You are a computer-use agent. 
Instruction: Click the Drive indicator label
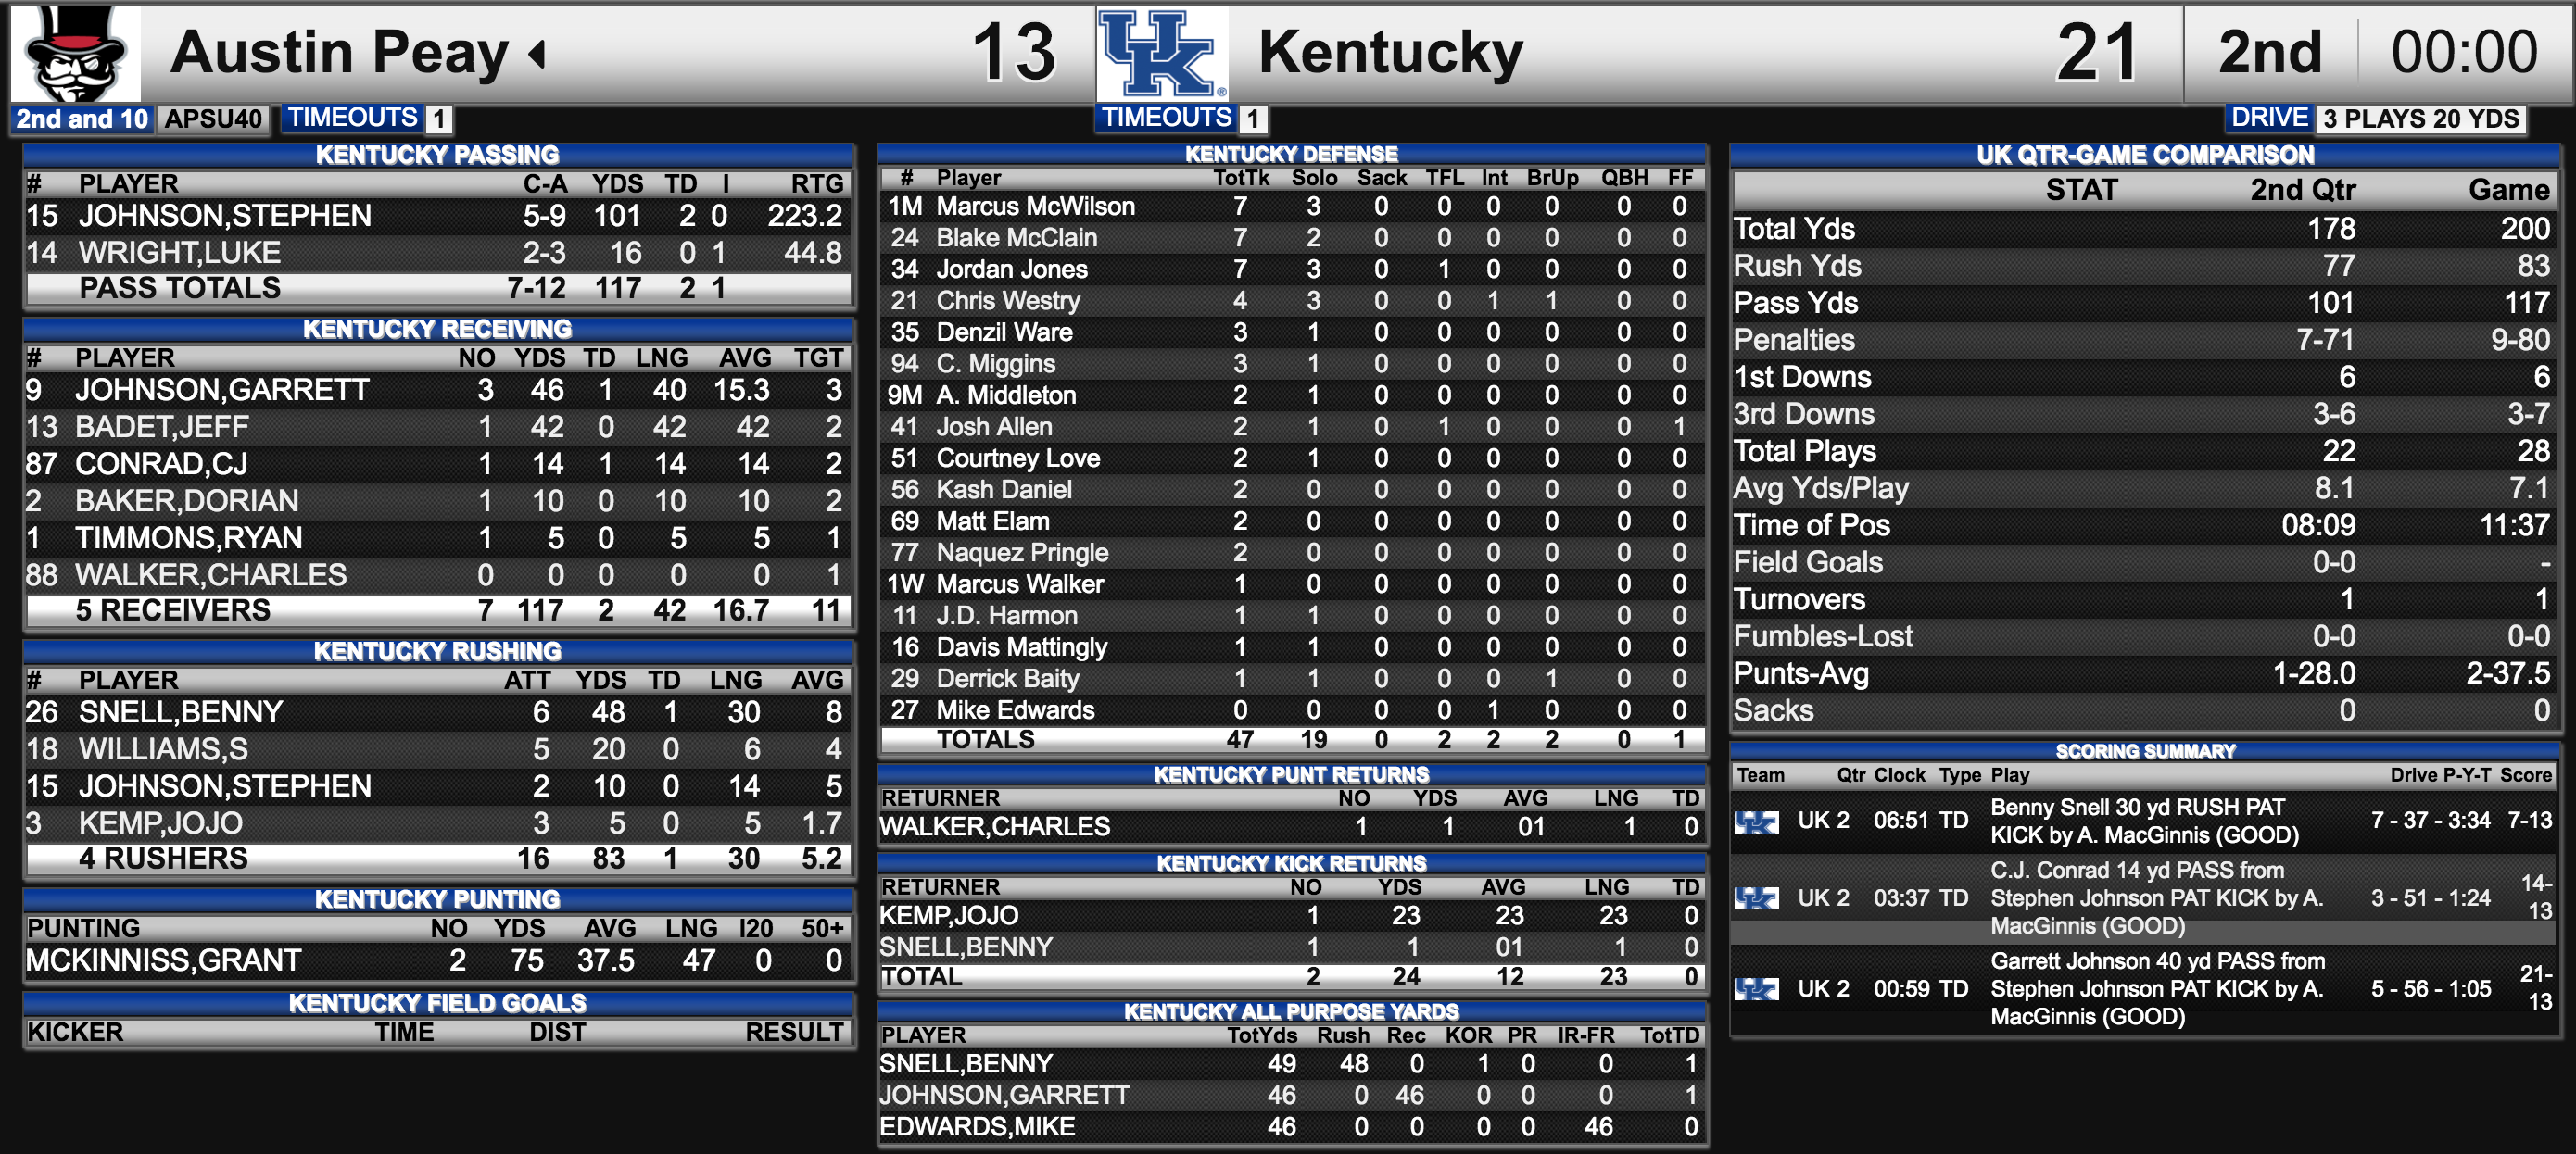coord(2269,118)
